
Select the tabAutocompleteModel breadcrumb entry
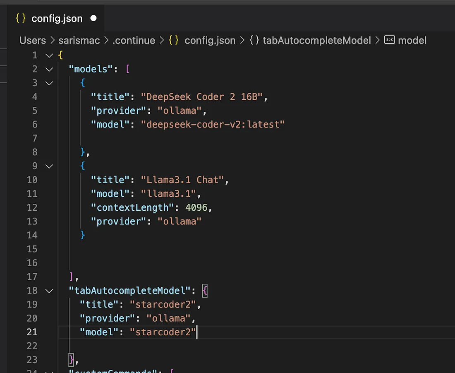pos(316,40)
